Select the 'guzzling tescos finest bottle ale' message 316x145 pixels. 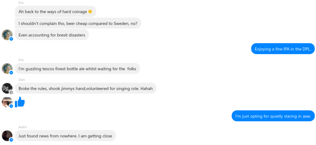pyautogui.click(x=77, y=69)
